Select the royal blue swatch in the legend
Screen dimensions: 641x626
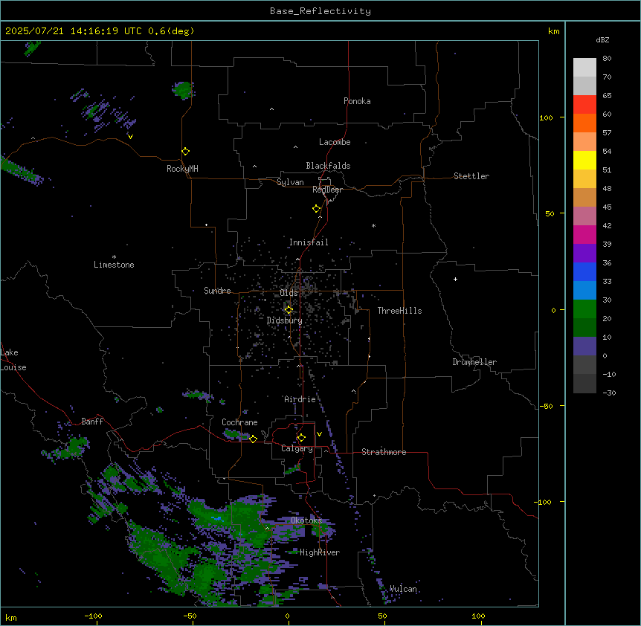[584, 271]
